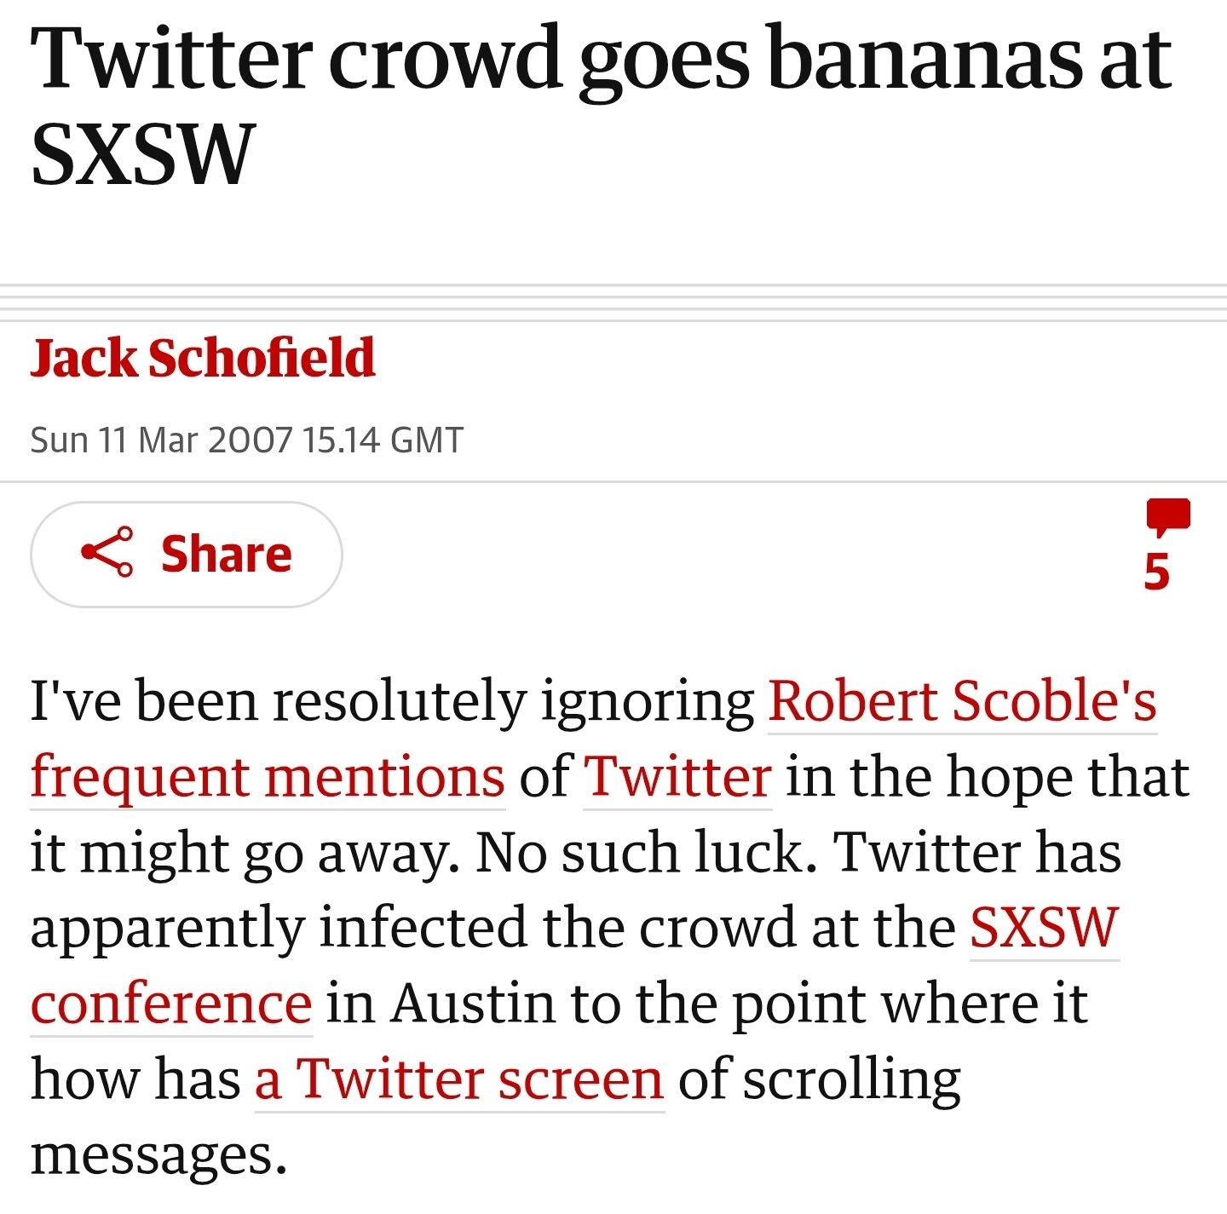Click the share icon in Share button
Screen dimensions: 1227x1214
[107, 552]
